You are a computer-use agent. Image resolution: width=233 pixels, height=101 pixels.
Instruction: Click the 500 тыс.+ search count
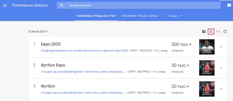click(x=181, y=44)
